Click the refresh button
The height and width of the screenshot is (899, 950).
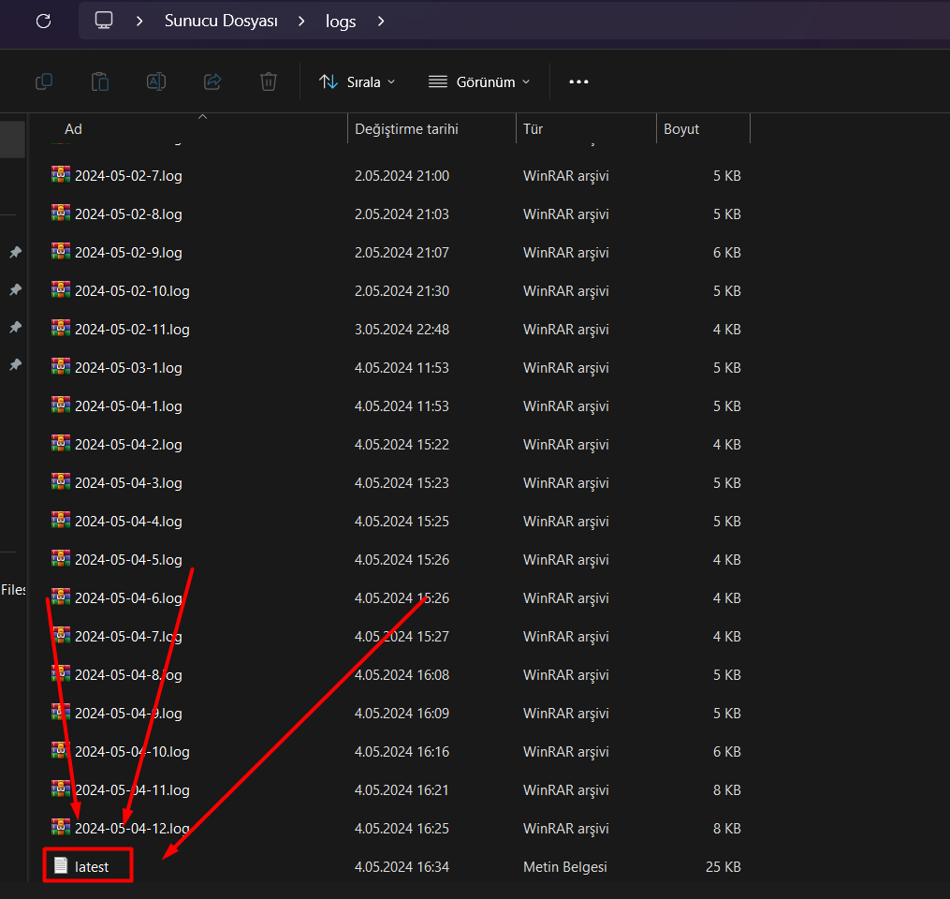tap(44, 22)
